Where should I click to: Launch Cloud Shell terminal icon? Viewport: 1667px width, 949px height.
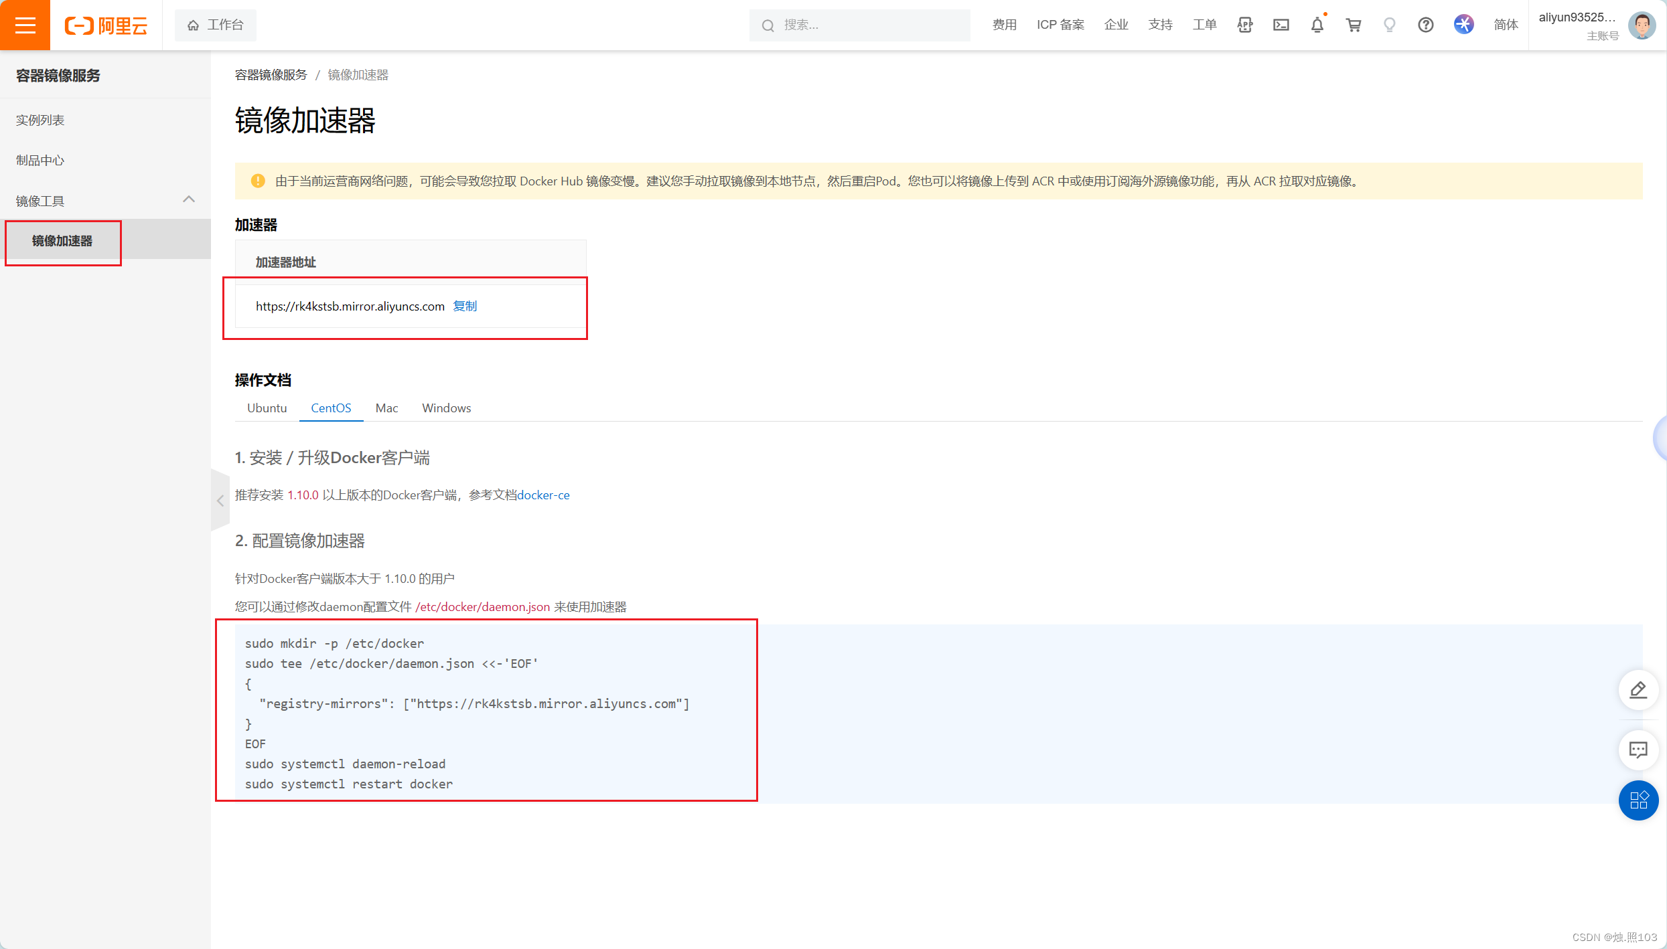(x=1281, y=25)
